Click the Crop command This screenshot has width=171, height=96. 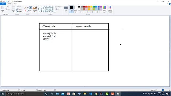point(19,7)
